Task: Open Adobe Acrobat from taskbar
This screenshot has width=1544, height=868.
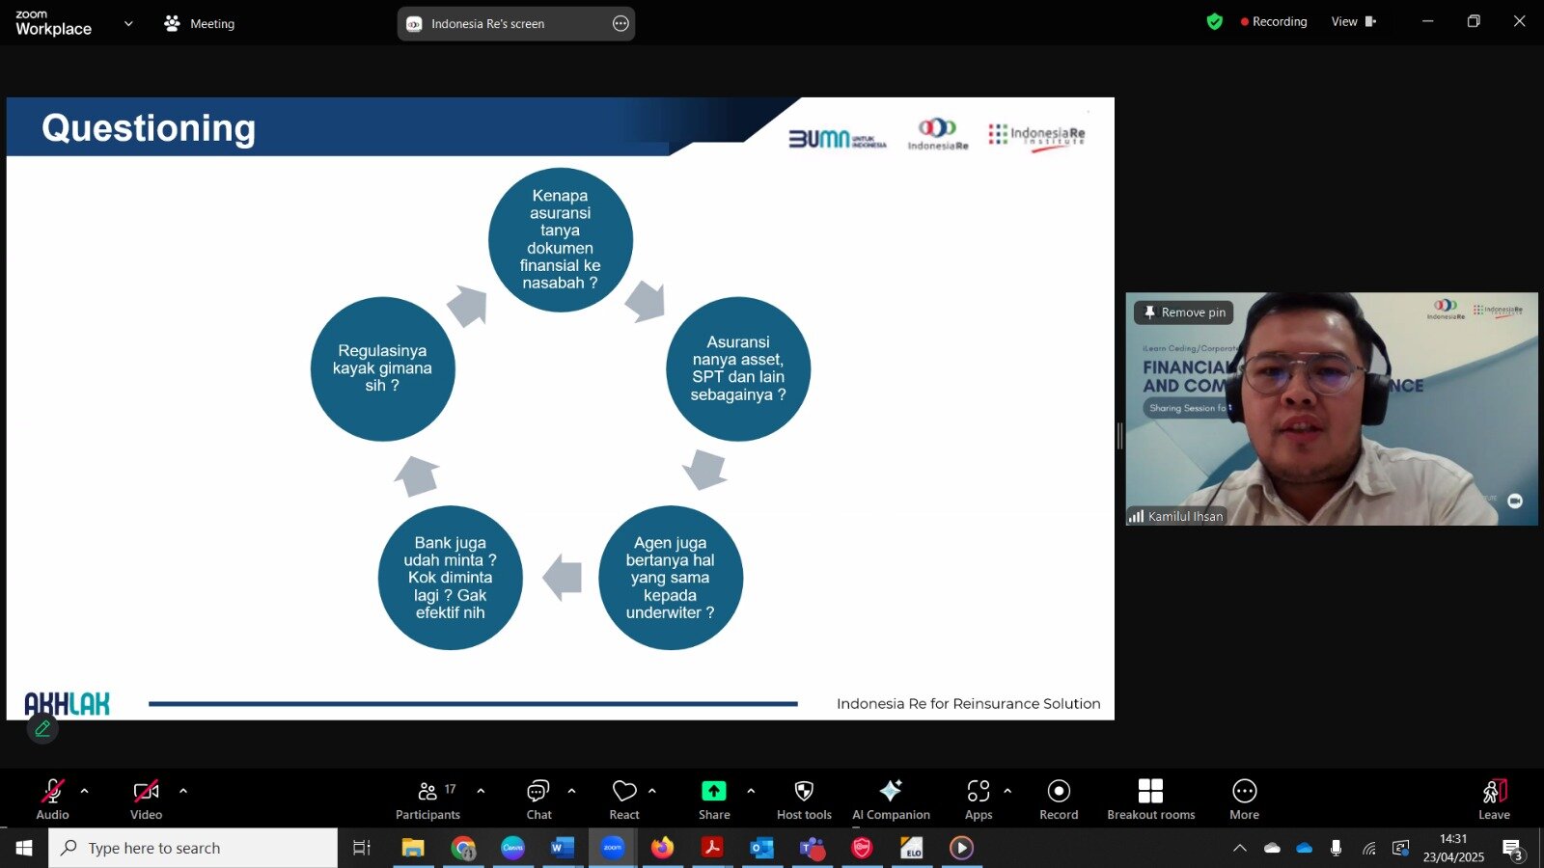Action: 712,848
